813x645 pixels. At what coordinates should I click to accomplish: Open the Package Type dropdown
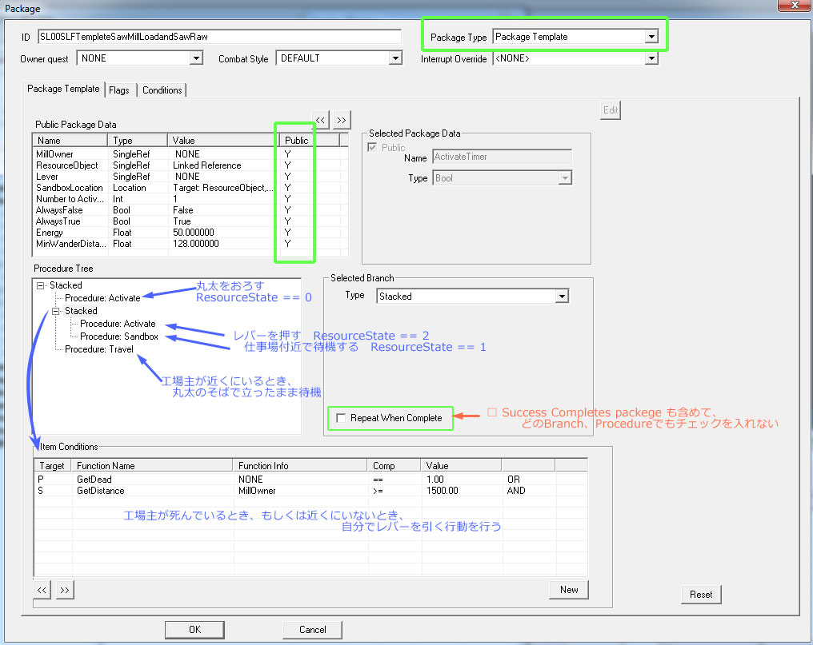click(x=651, y=37)
